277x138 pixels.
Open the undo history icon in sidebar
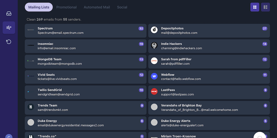click(9, 42)
